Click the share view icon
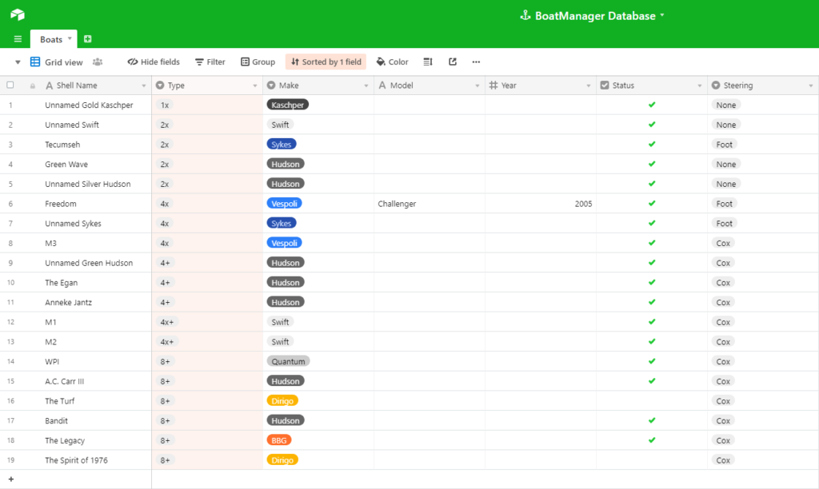Viewport: 819px width, 489px height. 453,62
